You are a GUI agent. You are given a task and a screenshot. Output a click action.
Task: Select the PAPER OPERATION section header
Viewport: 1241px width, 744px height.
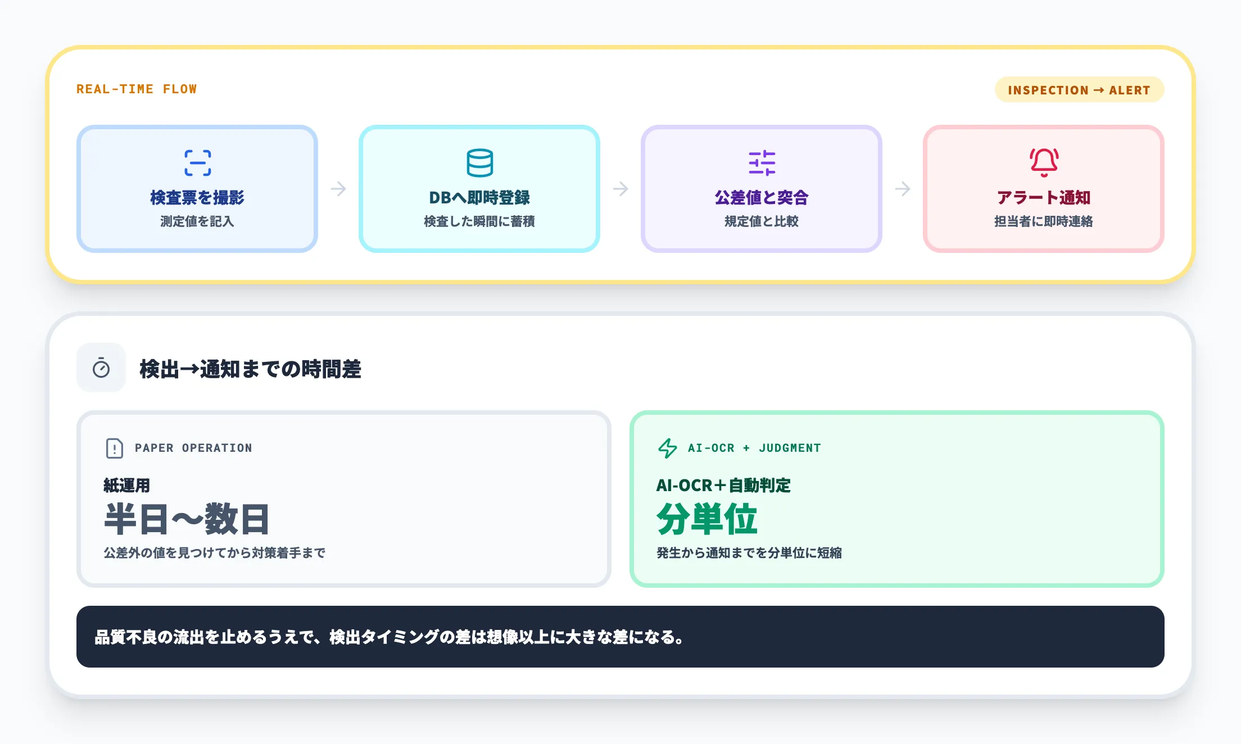193,448
